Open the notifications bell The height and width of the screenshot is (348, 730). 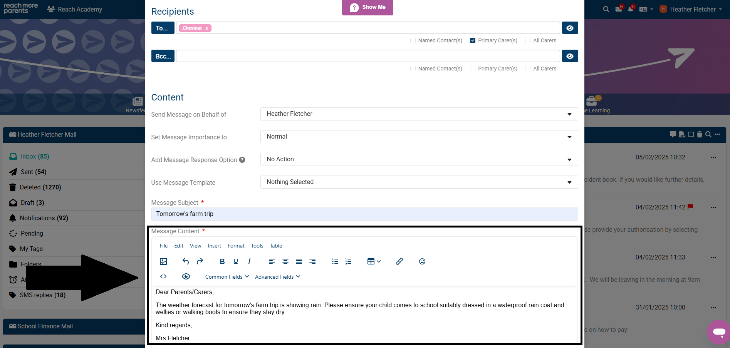(631, 9)
